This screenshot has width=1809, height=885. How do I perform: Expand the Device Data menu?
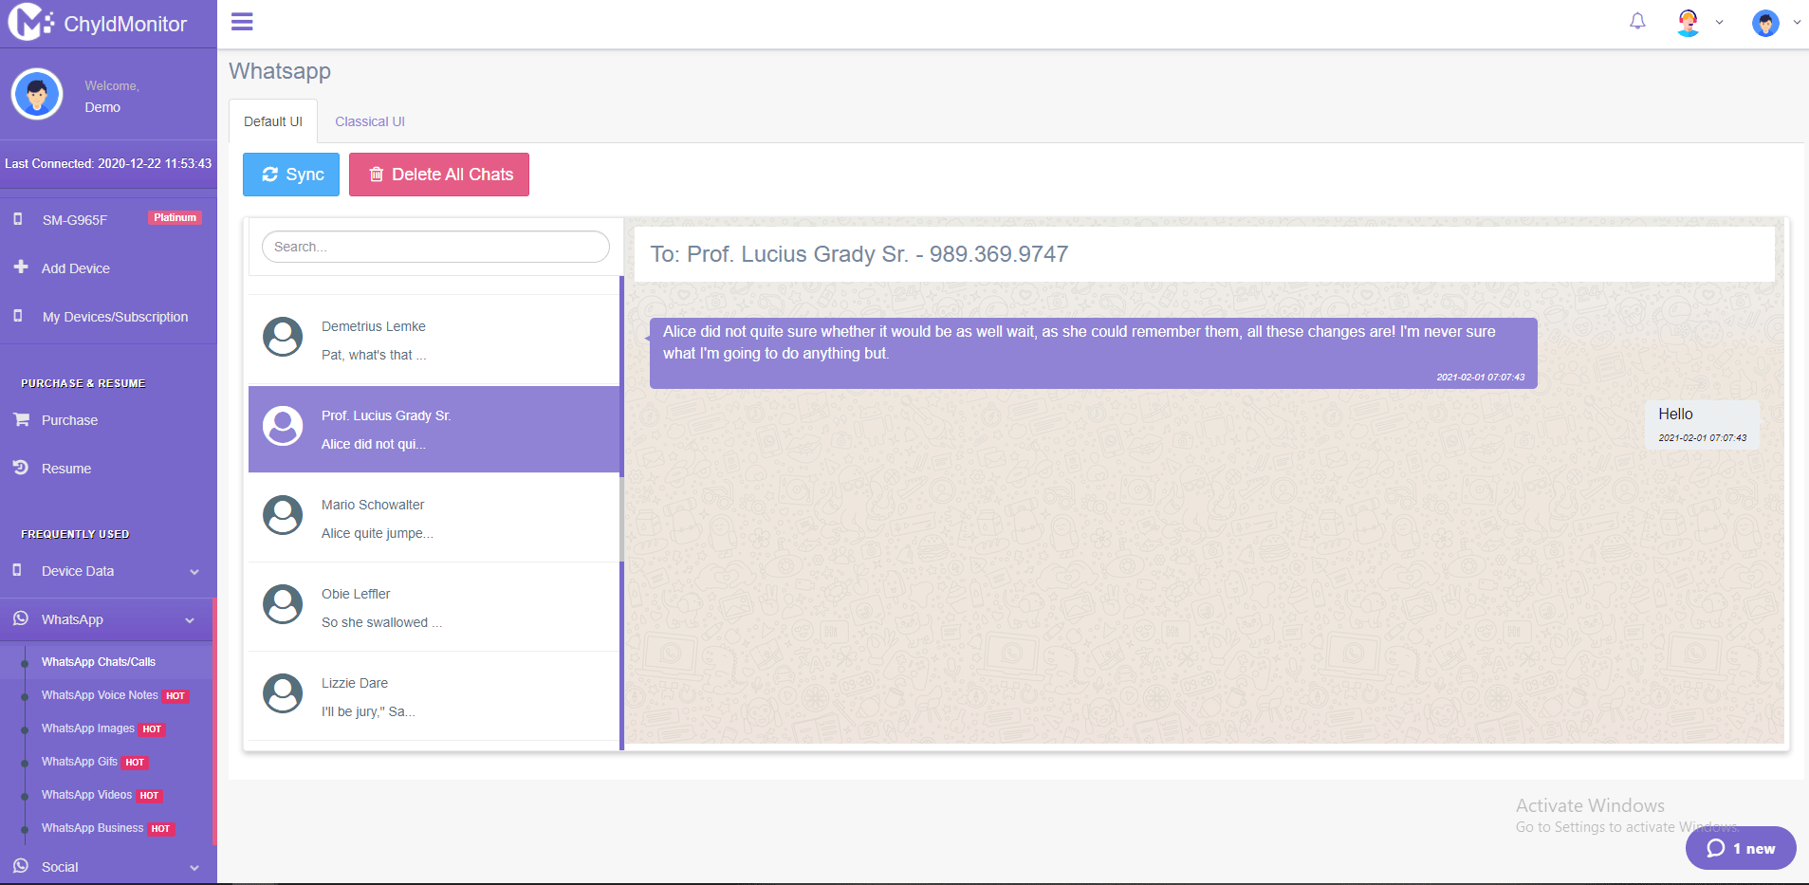click(x=108, y=571)
